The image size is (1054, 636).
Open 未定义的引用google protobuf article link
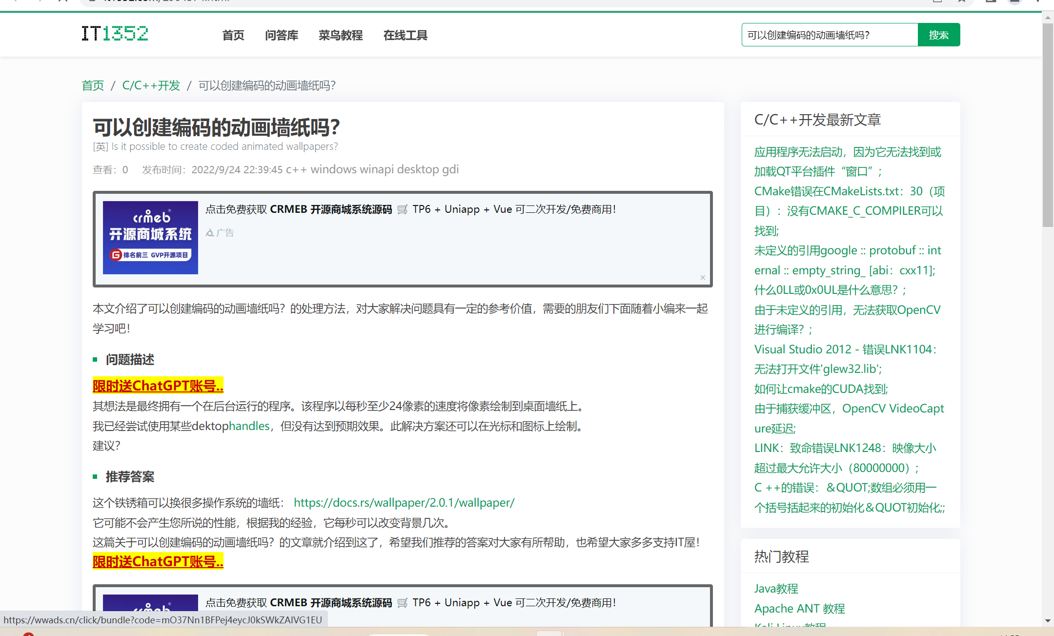848,260
